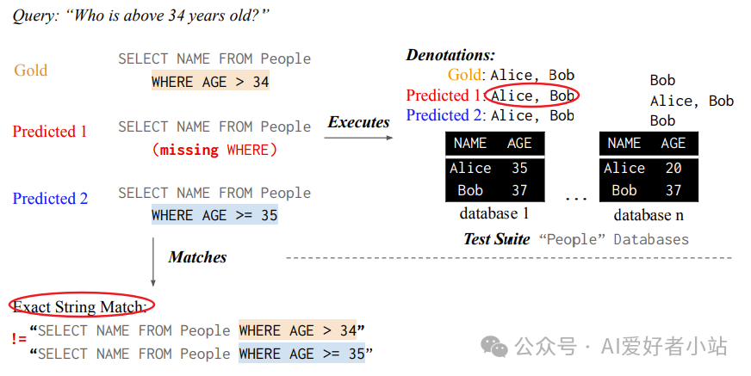The width and height of the screenshot is (751, 376).
Task: Click the dashed horizontal divider line
Action: (x=508, y=258)
